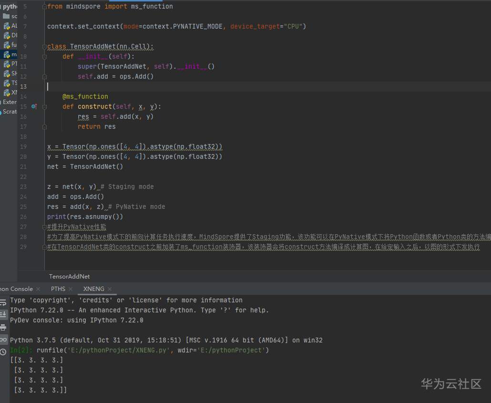Collapse the comment fold on line 29
491x403 pixels.
(44, 247)
